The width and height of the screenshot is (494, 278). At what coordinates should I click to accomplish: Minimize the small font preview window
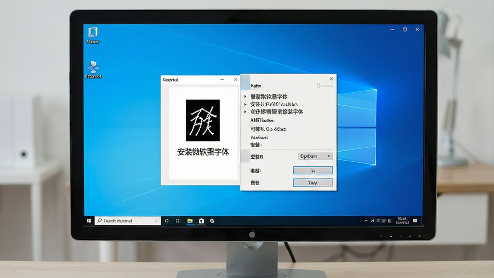(222, 80)
